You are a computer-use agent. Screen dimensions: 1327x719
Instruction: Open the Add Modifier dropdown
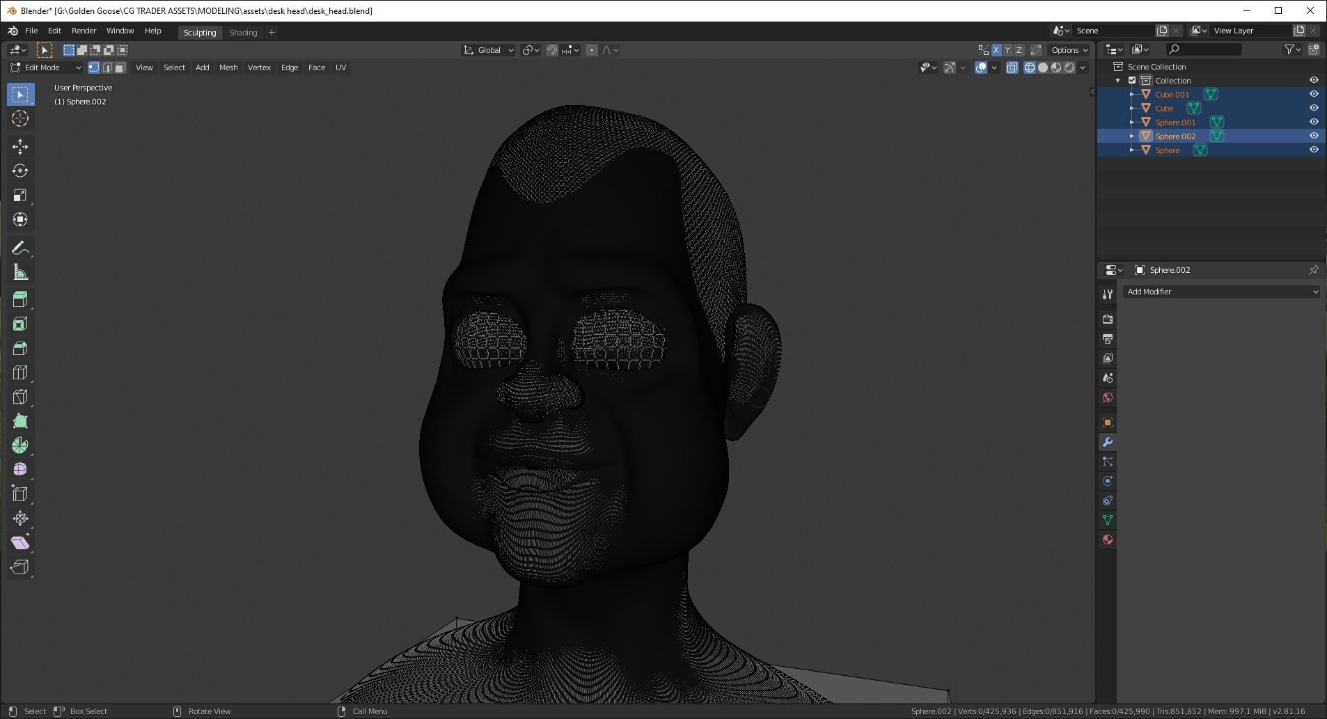tap(1220, 292)
